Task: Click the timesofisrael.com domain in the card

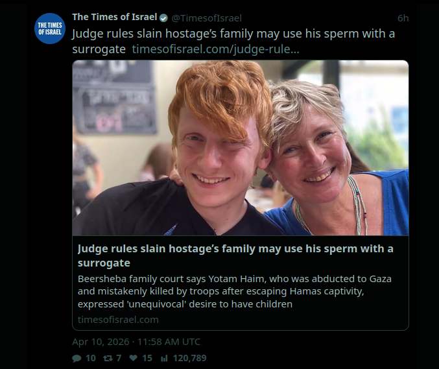Action: (117, 319)
